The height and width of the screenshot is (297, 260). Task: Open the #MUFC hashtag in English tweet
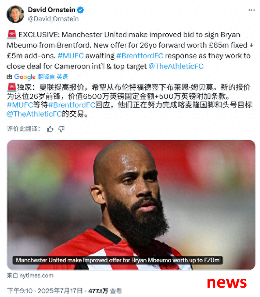coord(71,56)
